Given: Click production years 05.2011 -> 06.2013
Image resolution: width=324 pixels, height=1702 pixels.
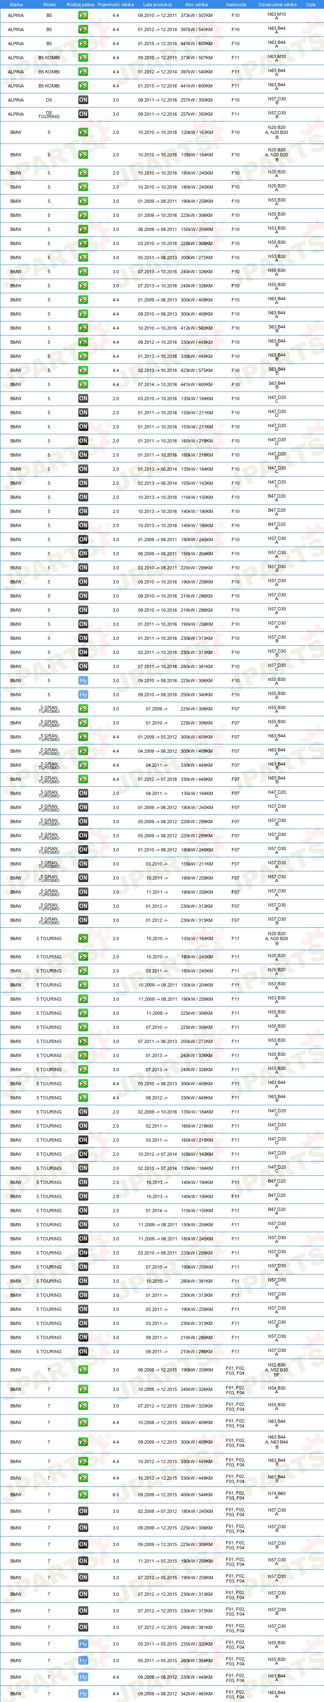Looking at the screenshot, I should click(157, 258).
